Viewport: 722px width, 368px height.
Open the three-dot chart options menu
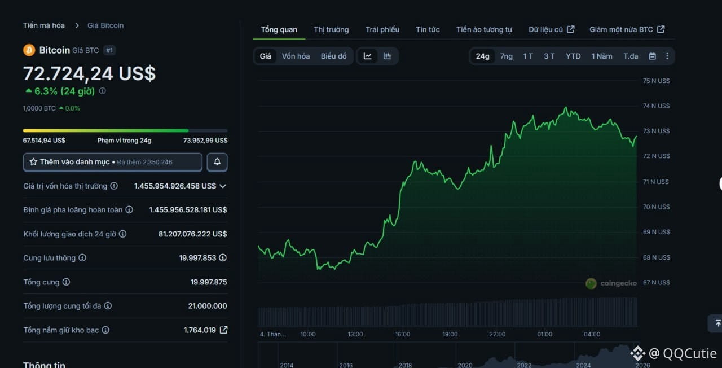[x=667, y=56]
